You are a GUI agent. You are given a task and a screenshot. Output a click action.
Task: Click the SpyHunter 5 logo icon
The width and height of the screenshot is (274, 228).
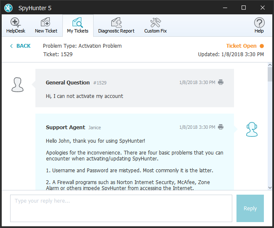(x=8, y=8)
